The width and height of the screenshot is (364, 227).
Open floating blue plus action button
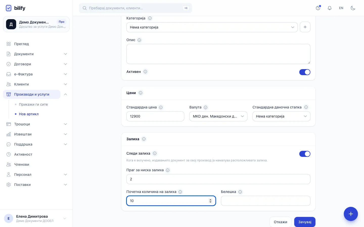(351, 214)
